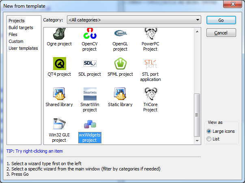Click the 'PowerPC Project' label

coord(150,46)
